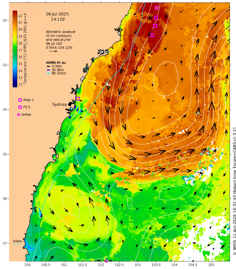Click the vertical Temperature VIIRS_N20 colorbar title
The height and width of the screenshot is (269, 236).
pyautogui.click(x=25, y=49)
